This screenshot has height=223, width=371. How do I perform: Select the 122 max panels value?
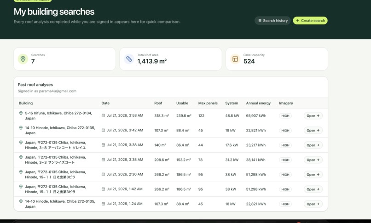click(201, 116)
